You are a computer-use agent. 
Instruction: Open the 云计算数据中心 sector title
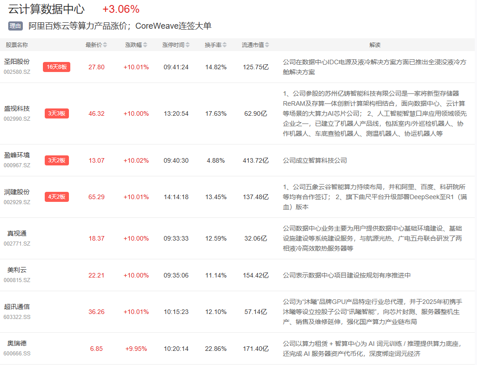pos(46,9)
